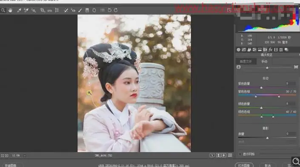Open the Tone Curve panel icon
This screenshot has width=300, height=167.
point(244,50)
